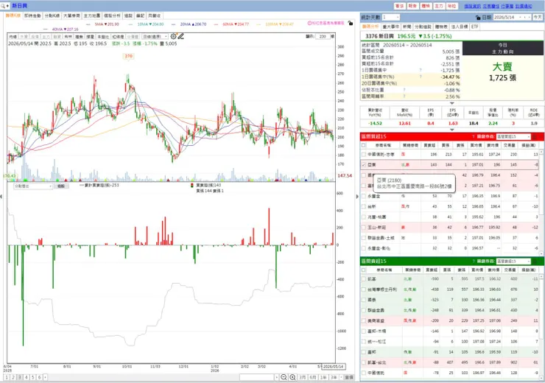Click the 5MA legend color line
545x383 pixels.
coord(88,24)
